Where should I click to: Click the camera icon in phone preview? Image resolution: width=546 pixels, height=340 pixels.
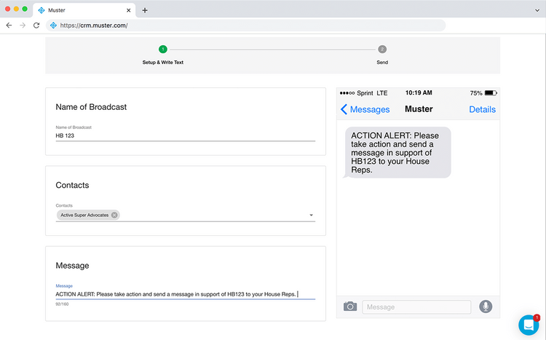point(350,307)
